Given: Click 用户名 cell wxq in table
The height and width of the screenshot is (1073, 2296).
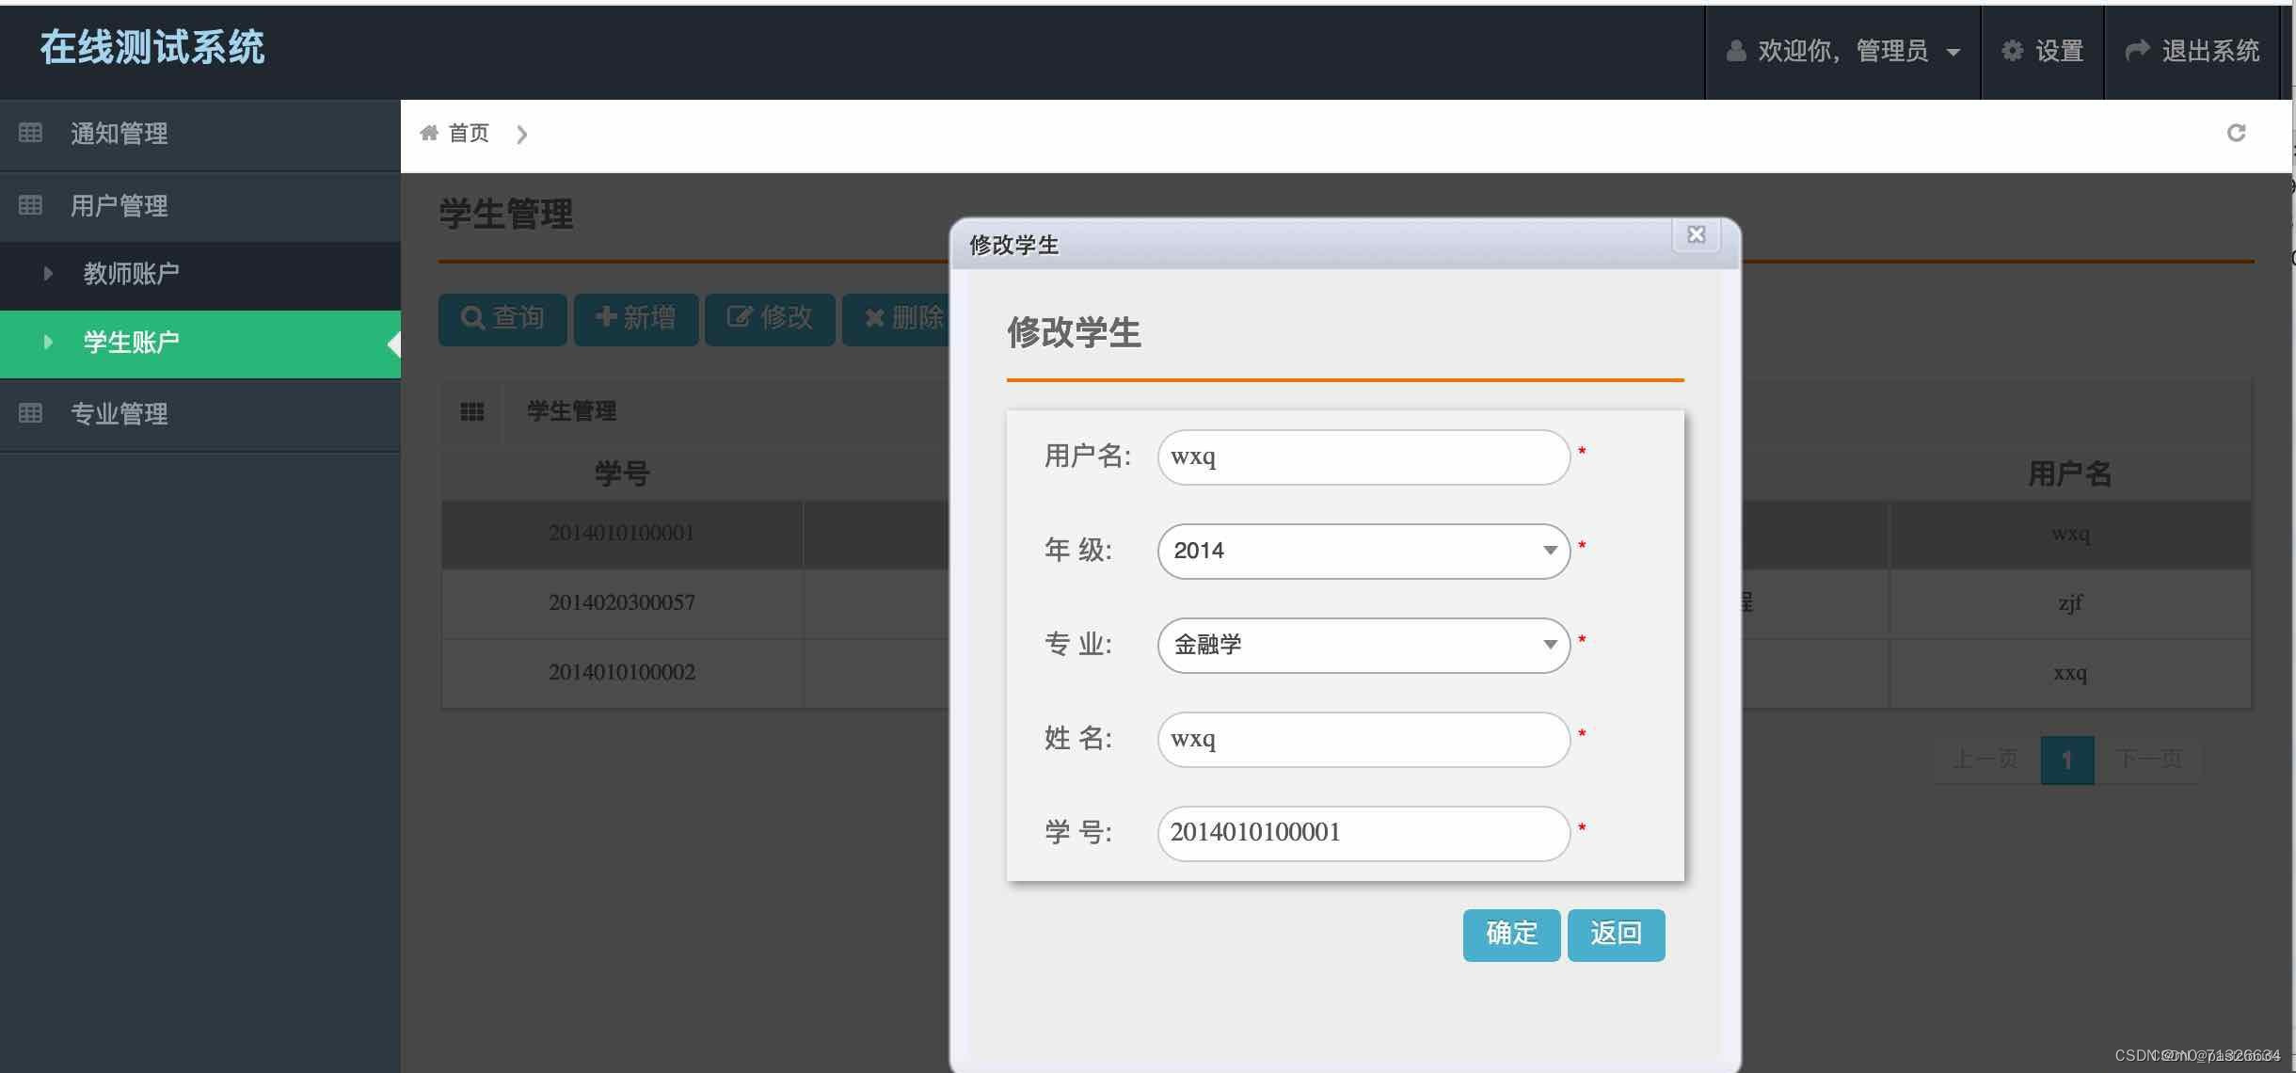Looking at the screenshot, I should (2070, 534).
